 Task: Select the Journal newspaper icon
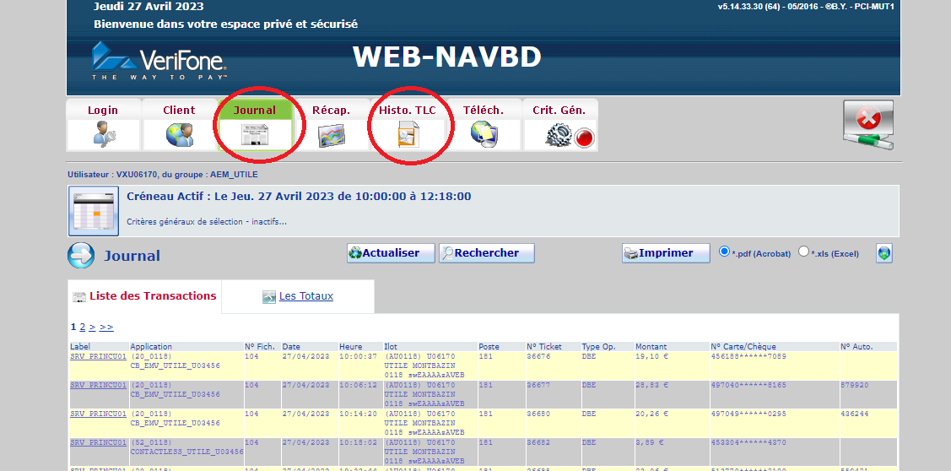(255, 135)
